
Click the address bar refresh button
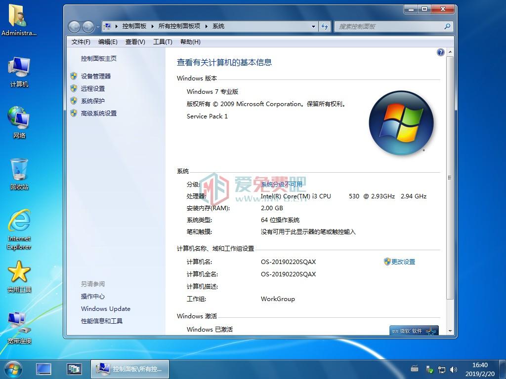pyautogui.click(x=325, y=27)
